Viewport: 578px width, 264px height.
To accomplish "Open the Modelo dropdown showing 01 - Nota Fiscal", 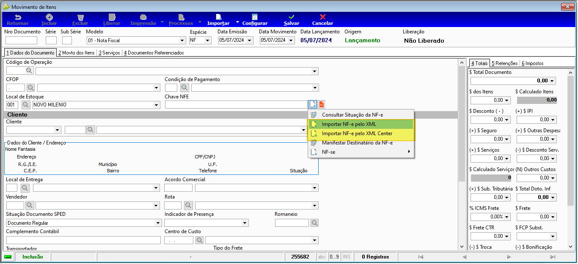I will tap(182, 41).
